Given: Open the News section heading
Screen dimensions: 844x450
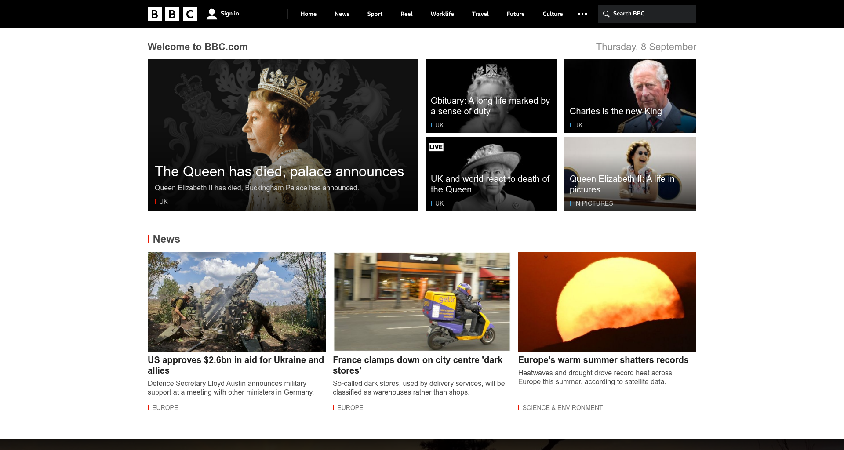Looking at the screenshot, I should point(166,239).
